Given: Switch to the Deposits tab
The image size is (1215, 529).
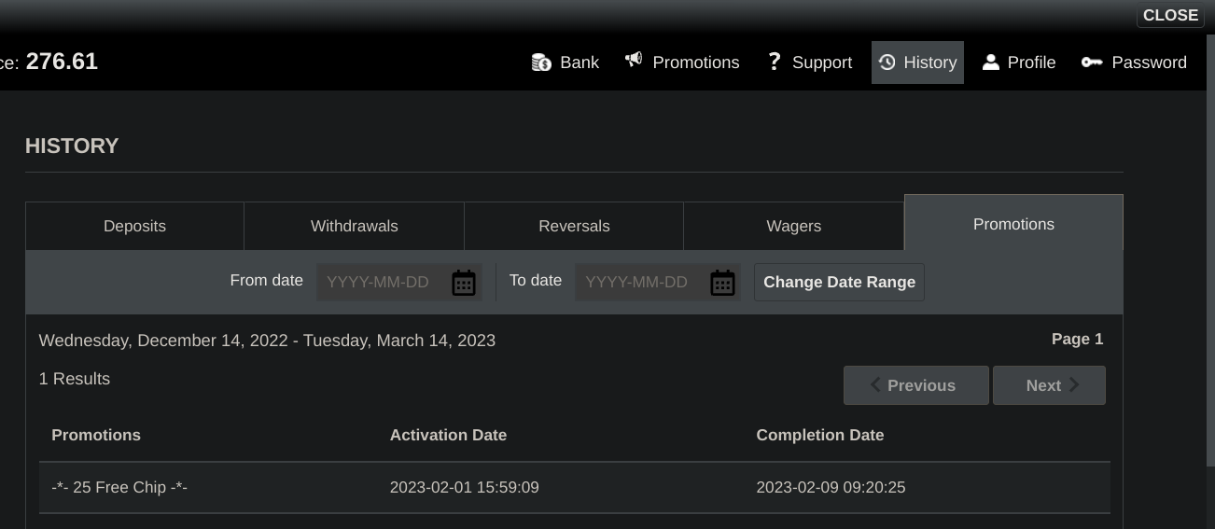Looking at the screenshot, I should (x=134, y=226).
